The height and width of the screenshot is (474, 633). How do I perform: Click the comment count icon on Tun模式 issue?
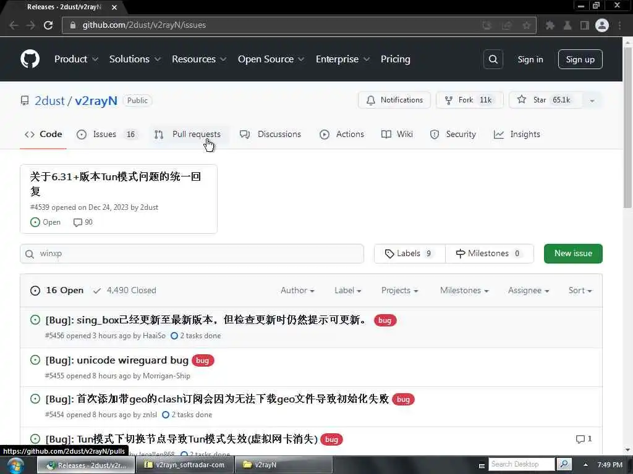point(580,439)
